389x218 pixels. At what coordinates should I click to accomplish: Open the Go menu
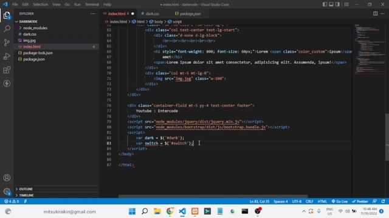click(67, 4)
